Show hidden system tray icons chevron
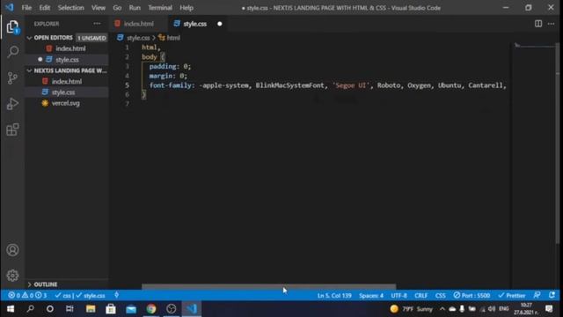 (x=442, y=309)
